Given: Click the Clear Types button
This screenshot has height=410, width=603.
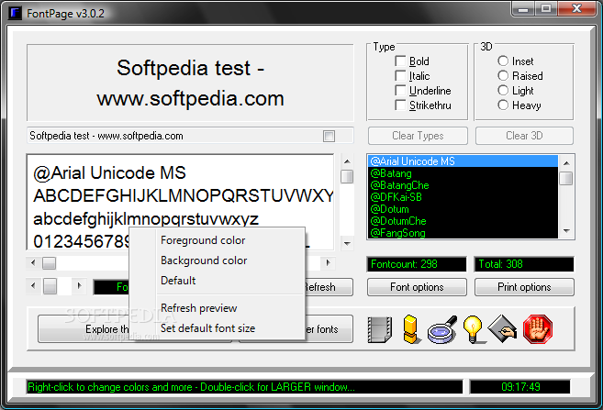Looking at the screenshot, I should click(418, 136).
